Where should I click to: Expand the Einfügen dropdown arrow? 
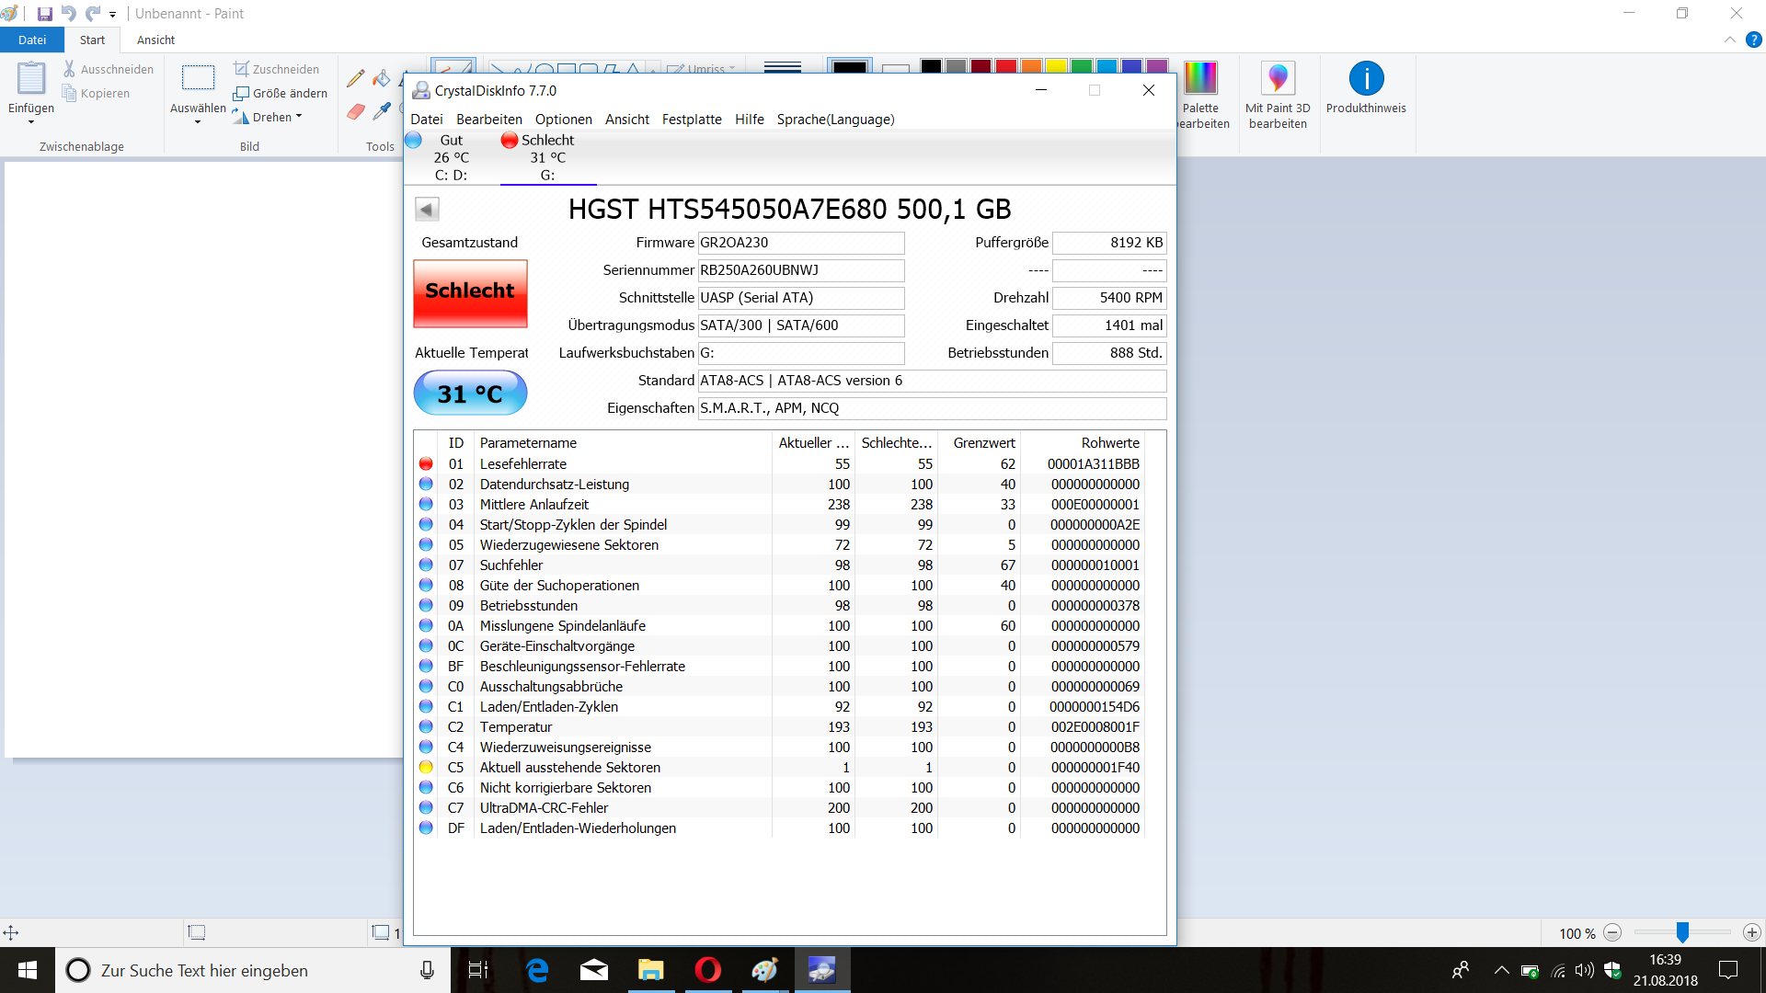pyautogui.click(x=31, y=122)
